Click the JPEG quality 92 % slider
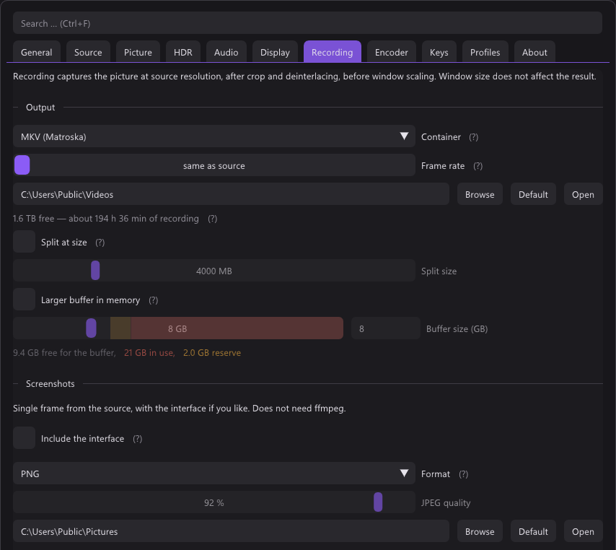 pos(214,502)
